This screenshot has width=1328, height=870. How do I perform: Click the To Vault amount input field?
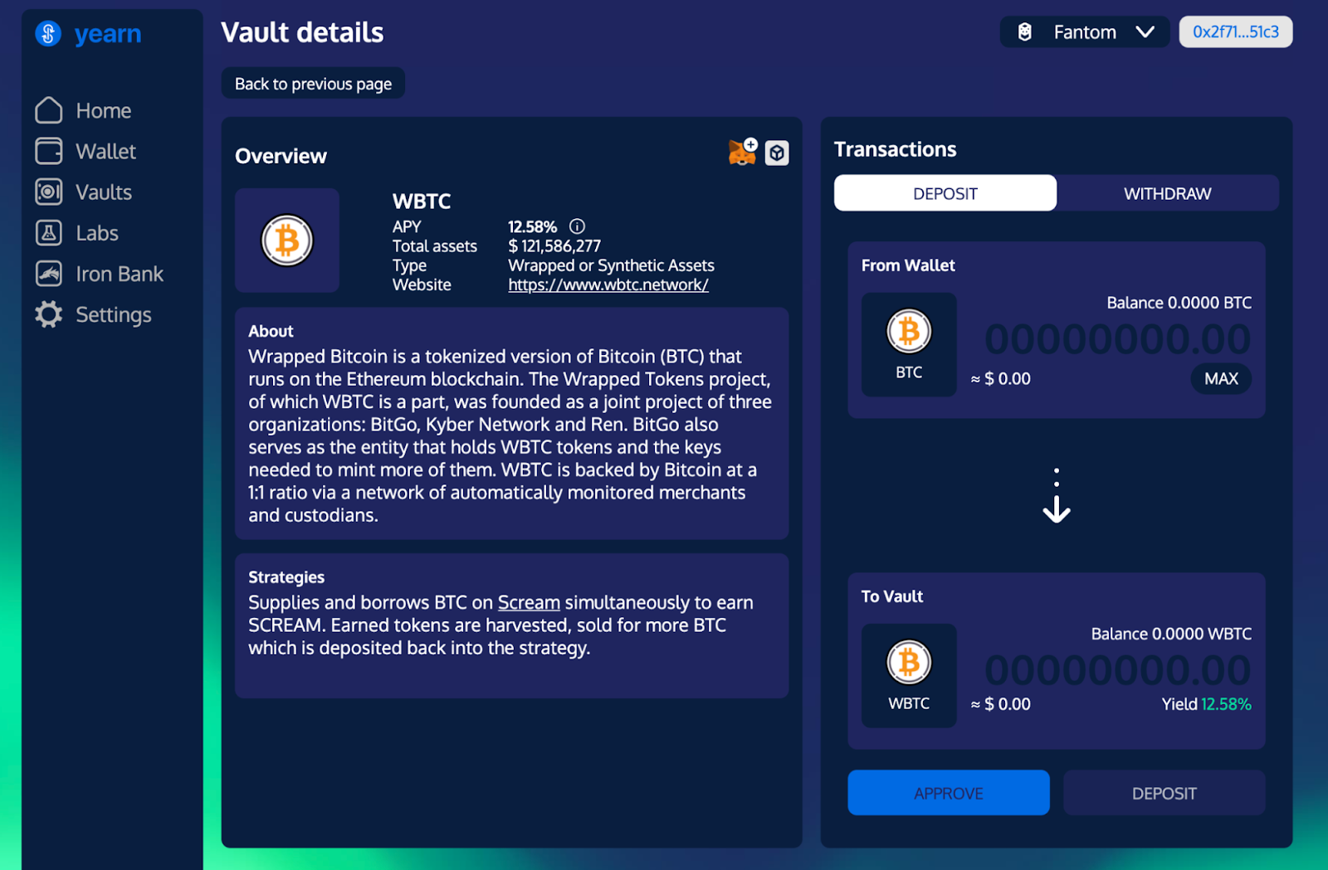pyautogui.click(x=1117, y=670)
